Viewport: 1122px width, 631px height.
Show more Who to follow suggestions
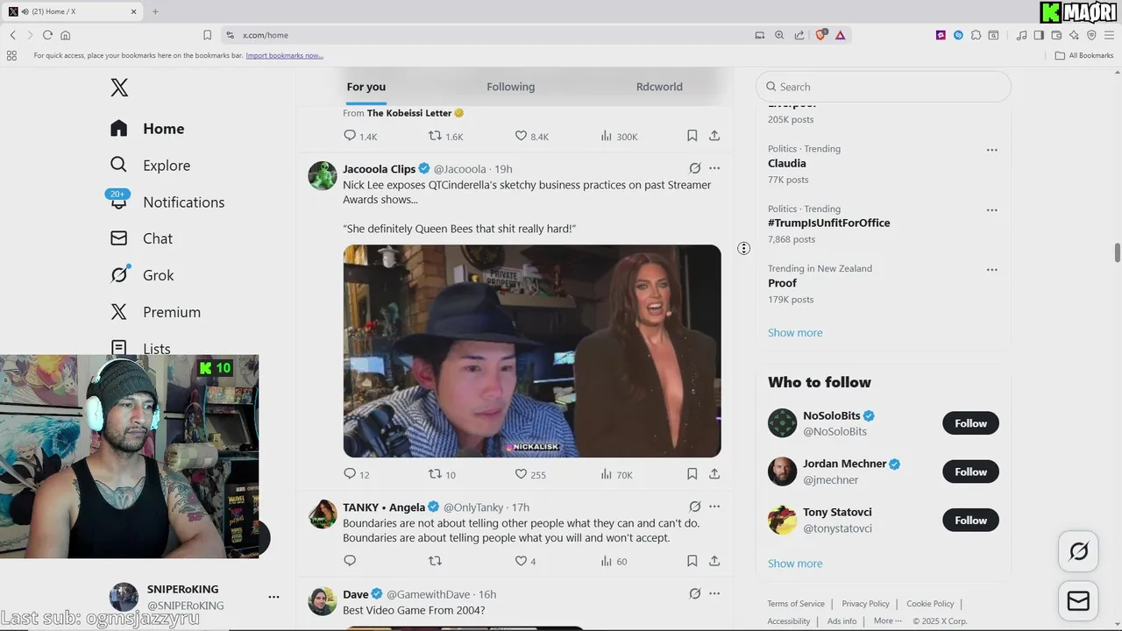coord(795,564)
